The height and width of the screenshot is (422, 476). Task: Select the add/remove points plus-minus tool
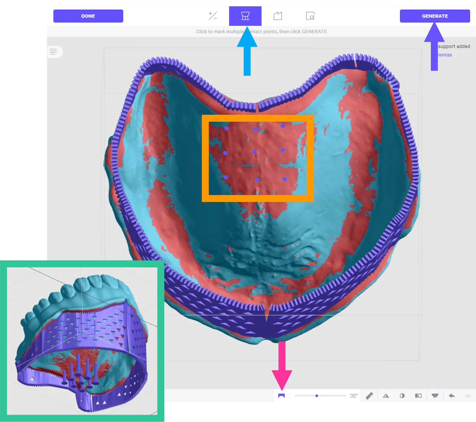[x=213, y=16]
